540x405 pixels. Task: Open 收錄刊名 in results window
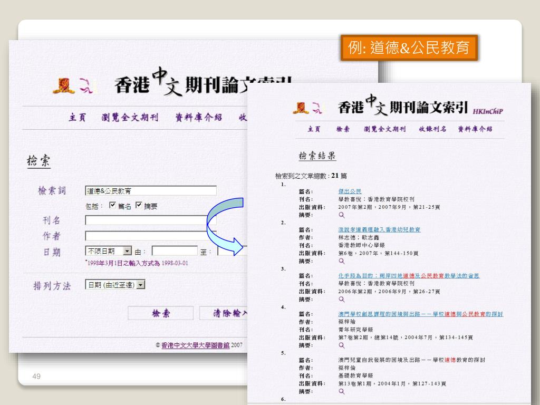click(432, 129)
